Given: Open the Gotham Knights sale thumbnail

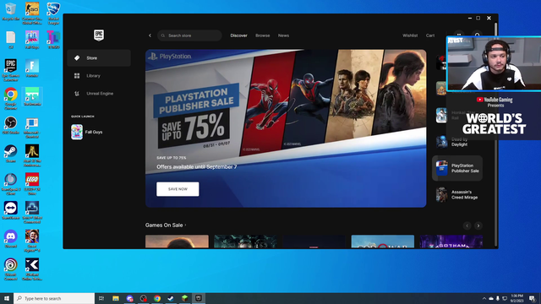Looking at the screenshot, I should pos(451,242).
